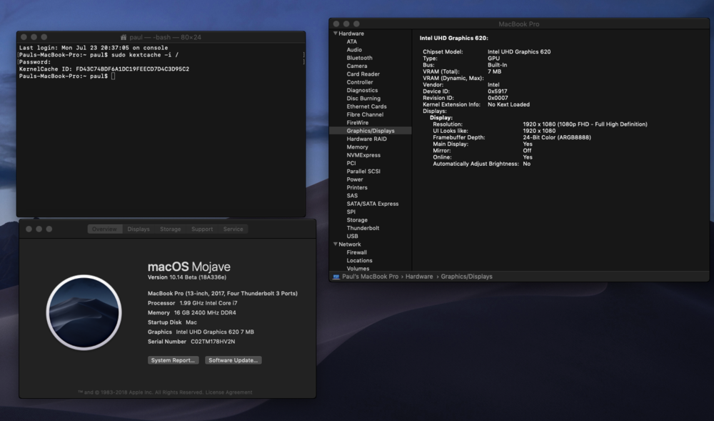Select Bluetooth in System Report sidebar

(x=359, y=58)
